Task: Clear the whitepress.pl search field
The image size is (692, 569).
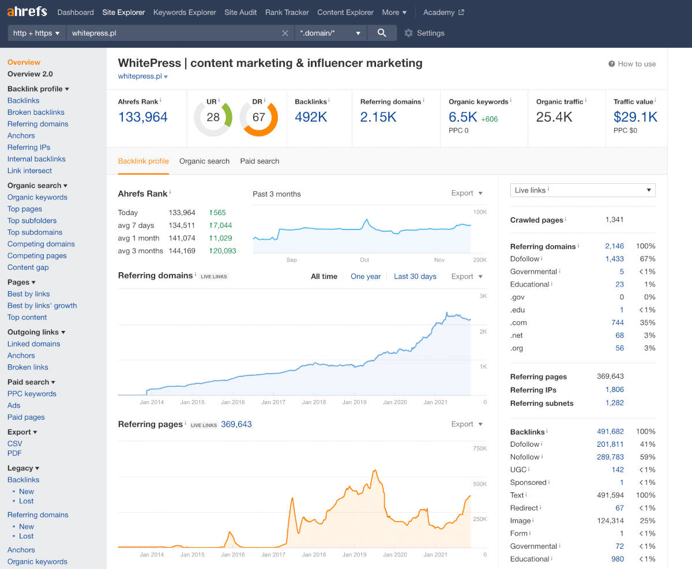Action: [285, 33]
